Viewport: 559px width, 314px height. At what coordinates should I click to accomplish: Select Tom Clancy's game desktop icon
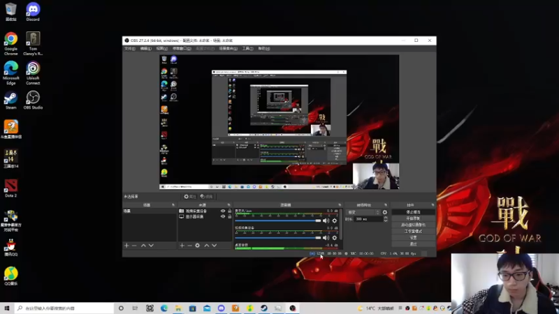pos(33,43)
